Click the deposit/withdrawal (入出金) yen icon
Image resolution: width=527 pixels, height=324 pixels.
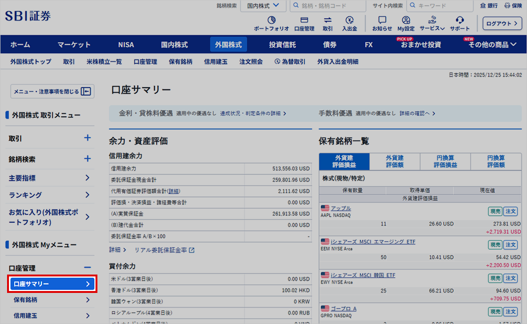pos(349,20)
